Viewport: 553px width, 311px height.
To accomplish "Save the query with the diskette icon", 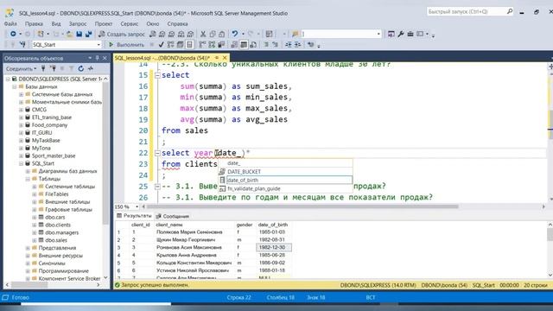I will click(x=79, y=34).
